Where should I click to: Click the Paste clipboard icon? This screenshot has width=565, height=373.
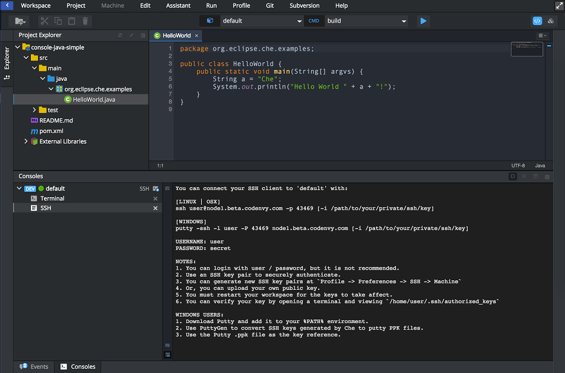(x=72, y=21)
